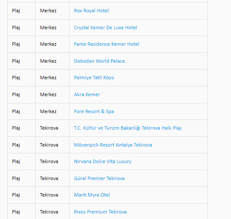Image resolution: width=231 pixels, height=219 pixels.
Task: Click Merkez cell beside Palmiye Tatil Köyü
Action: (52, 78)
